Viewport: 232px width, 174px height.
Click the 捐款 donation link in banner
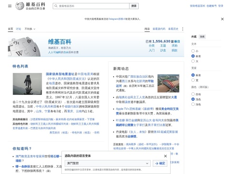(x=174, y=50)
